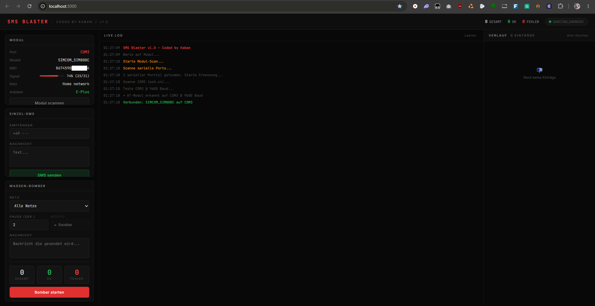
Task: Click the Modell value SIMCOM_SIM800C
Action: pos(73,60)
